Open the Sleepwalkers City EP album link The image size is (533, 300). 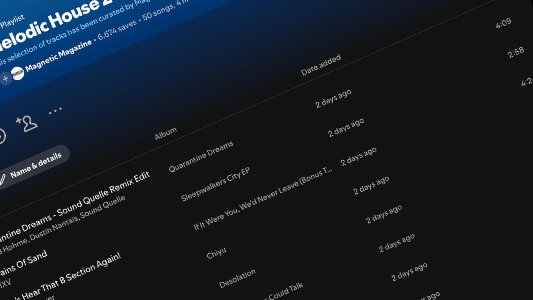(216, 184)
